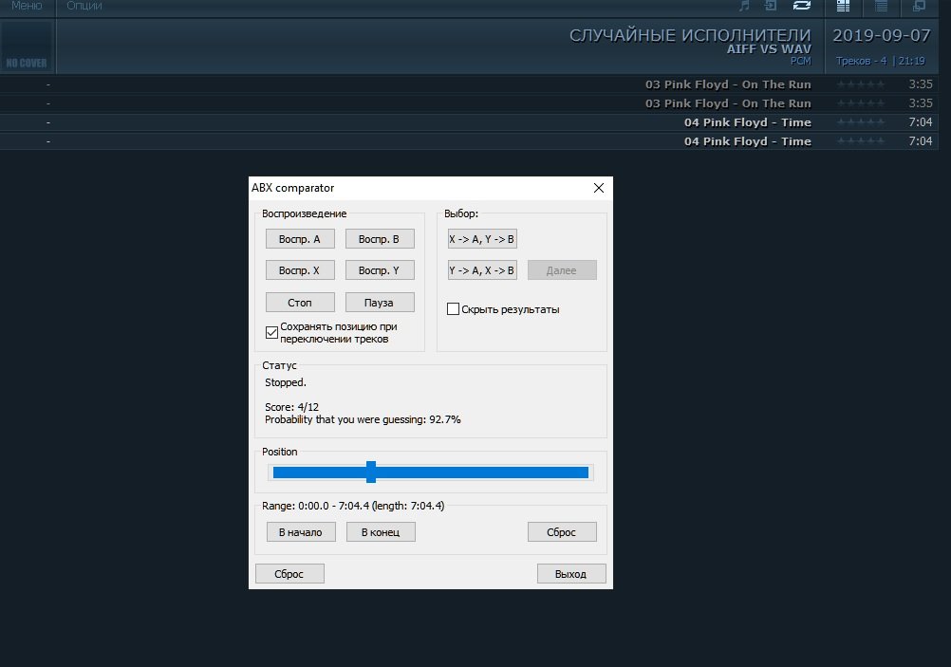Play sample A with Воспр. A
Image resolution: width=951 pixels, height=667 pixels.
(300, 239)
